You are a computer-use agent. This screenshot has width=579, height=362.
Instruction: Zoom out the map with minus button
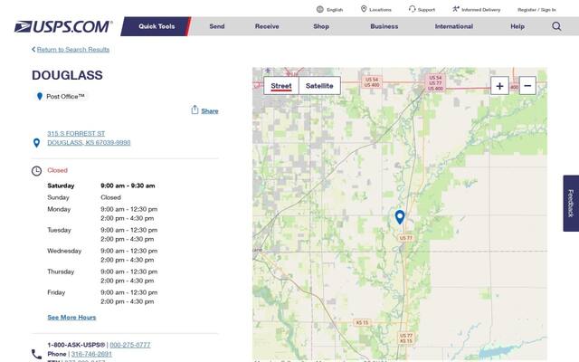[527, 86]
